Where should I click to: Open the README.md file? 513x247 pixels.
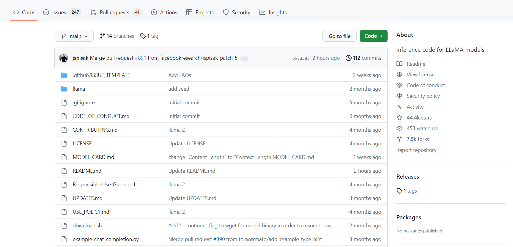[x=87, y=171]
